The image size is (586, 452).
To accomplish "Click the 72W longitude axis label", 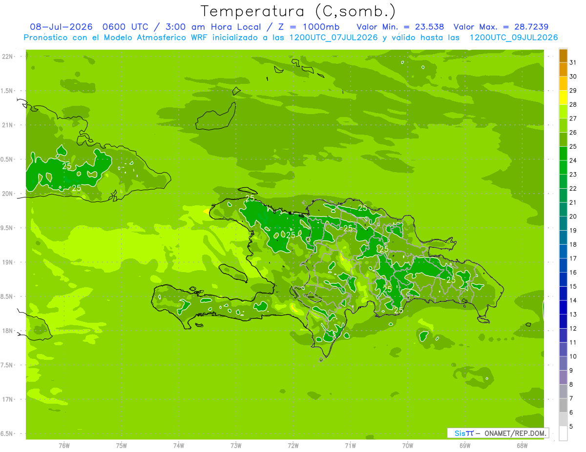I will point(293,445).
